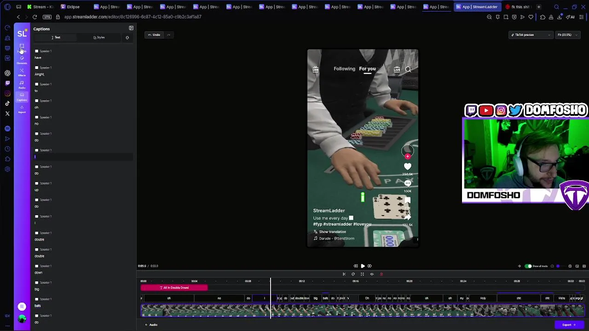This screenshot has width=589, height=331.
Task: Select the 'Holy' caption clip in timeline
Action: (483, 298)
